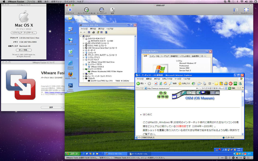Click the Device Manager taskbar button
The height and width of the screenshot is (161, 258).
pos(115,154)
